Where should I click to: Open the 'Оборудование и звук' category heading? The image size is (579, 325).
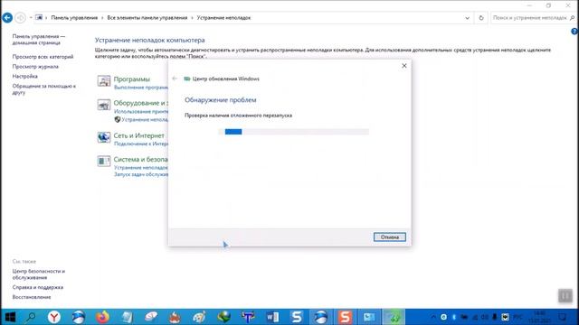click(141, 103)
